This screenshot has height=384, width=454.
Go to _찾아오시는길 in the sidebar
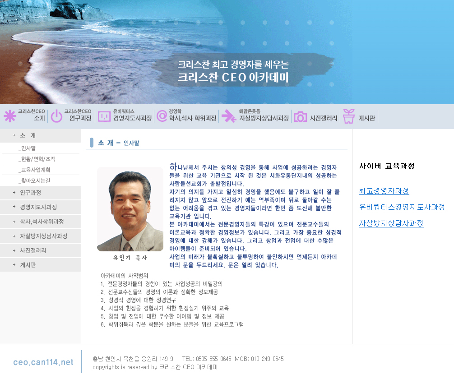tap(34, 181)
